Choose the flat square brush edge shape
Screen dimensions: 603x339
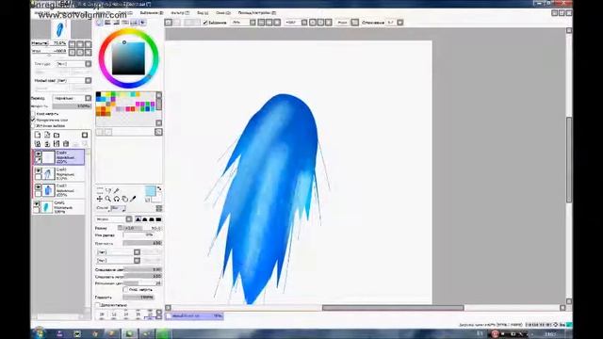tap(158, 219)
